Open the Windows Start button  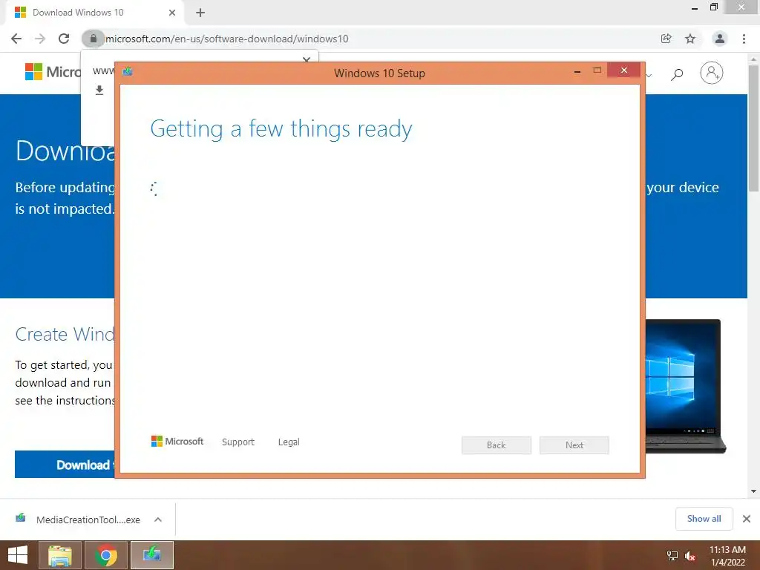pos(18,555)
